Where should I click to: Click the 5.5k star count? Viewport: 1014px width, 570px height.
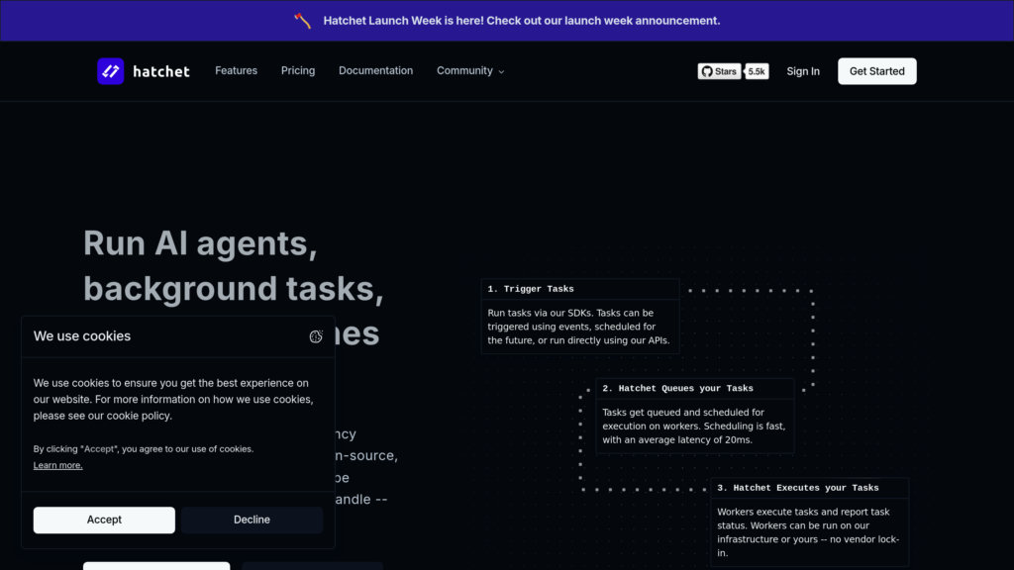coord(757,71)
